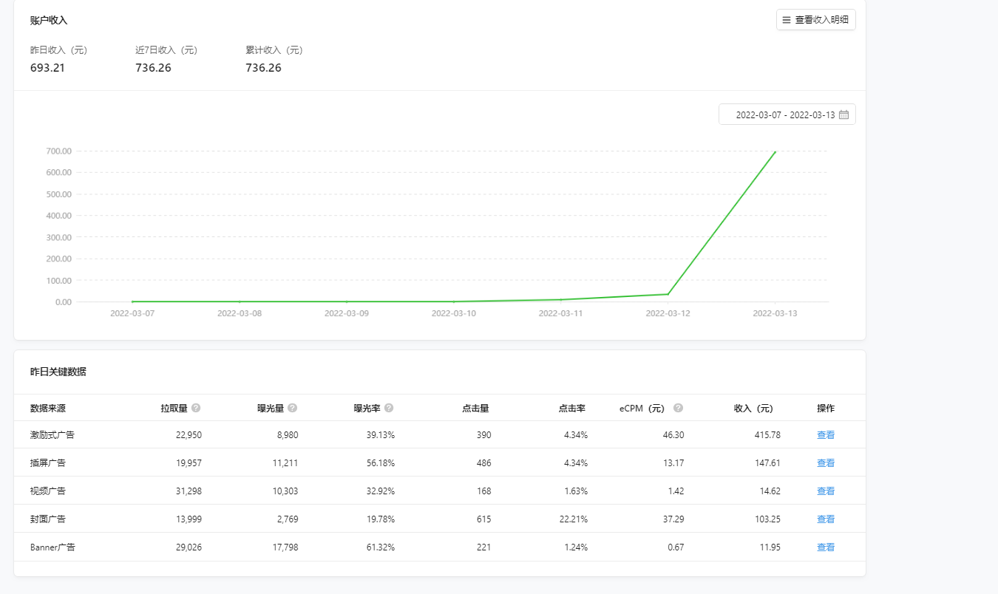Viewport: 998px width, 594px height.
Task: Click the help icon next to 拉取量
Action: (x=196, y=408)
